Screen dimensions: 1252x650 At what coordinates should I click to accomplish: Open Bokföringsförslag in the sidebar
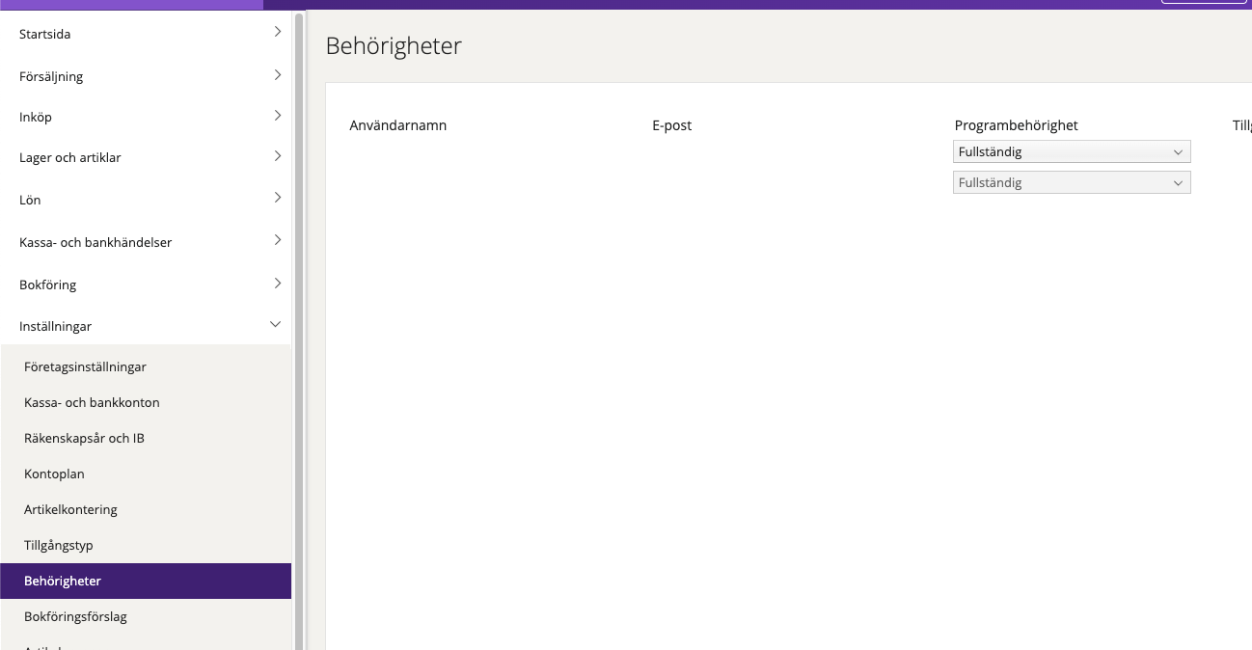pos(75,616)
